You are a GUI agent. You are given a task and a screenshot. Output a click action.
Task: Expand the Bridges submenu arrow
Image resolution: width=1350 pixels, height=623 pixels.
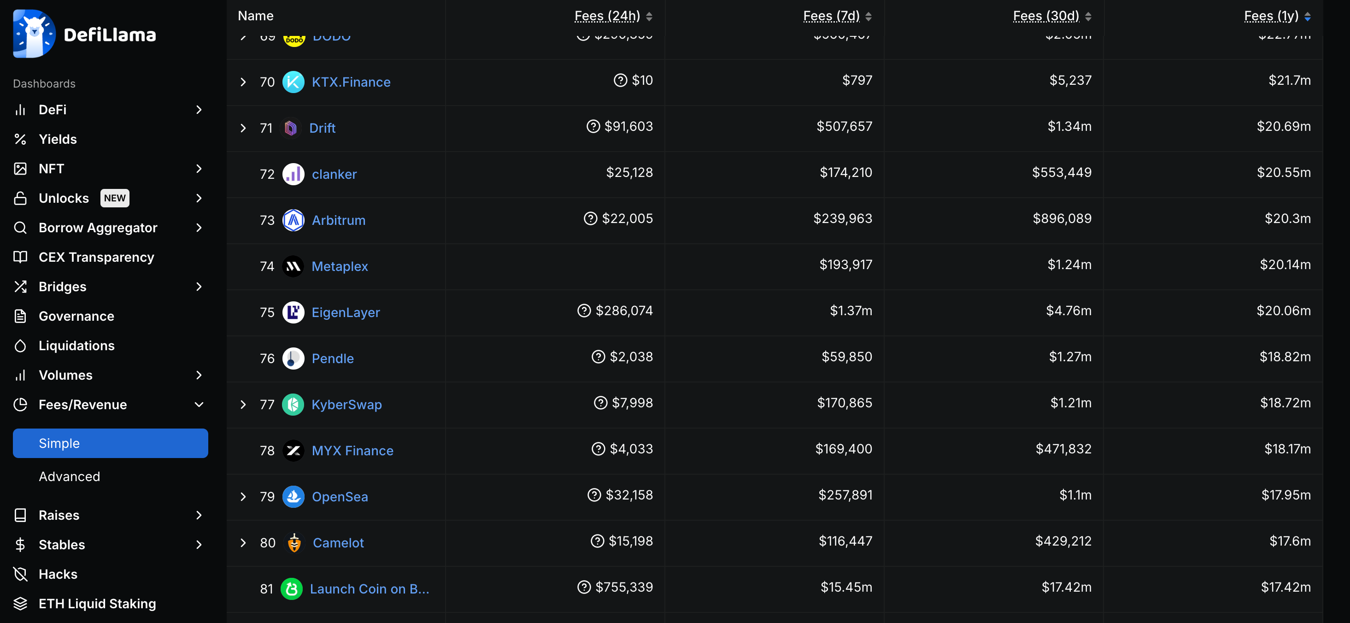199,287
